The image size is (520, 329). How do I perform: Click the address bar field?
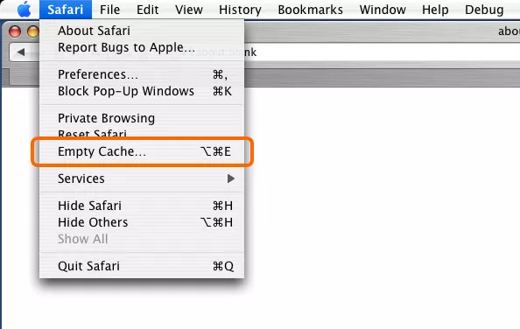382,52
